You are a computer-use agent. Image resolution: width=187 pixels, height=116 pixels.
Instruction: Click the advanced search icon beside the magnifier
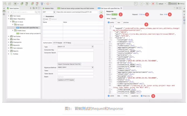coord(39,12)
